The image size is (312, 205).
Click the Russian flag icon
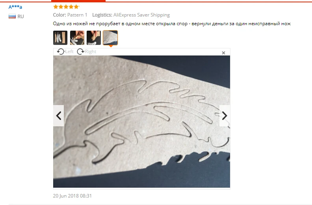coord(12,16)
